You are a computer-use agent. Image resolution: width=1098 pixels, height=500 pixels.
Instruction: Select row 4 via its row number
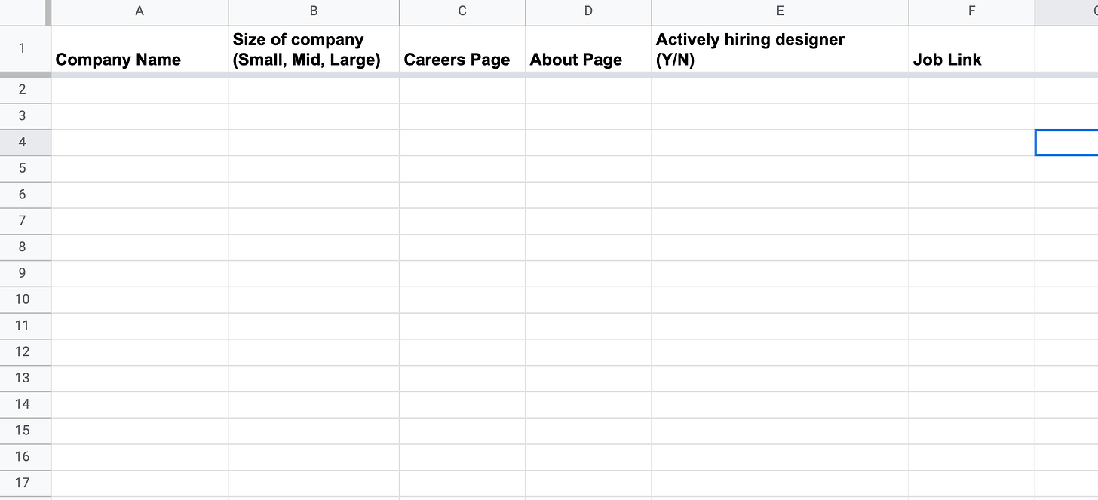(23, 143)
